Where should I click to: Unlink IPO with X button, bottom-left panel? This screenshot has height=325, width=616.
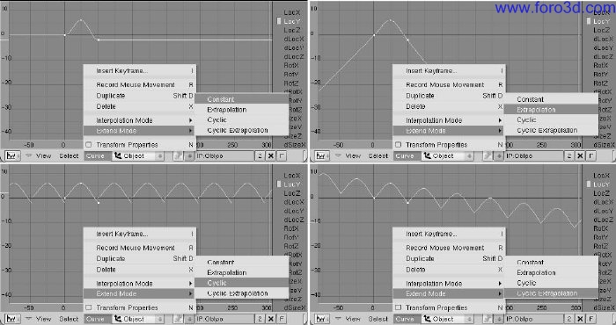coord(271,319)
